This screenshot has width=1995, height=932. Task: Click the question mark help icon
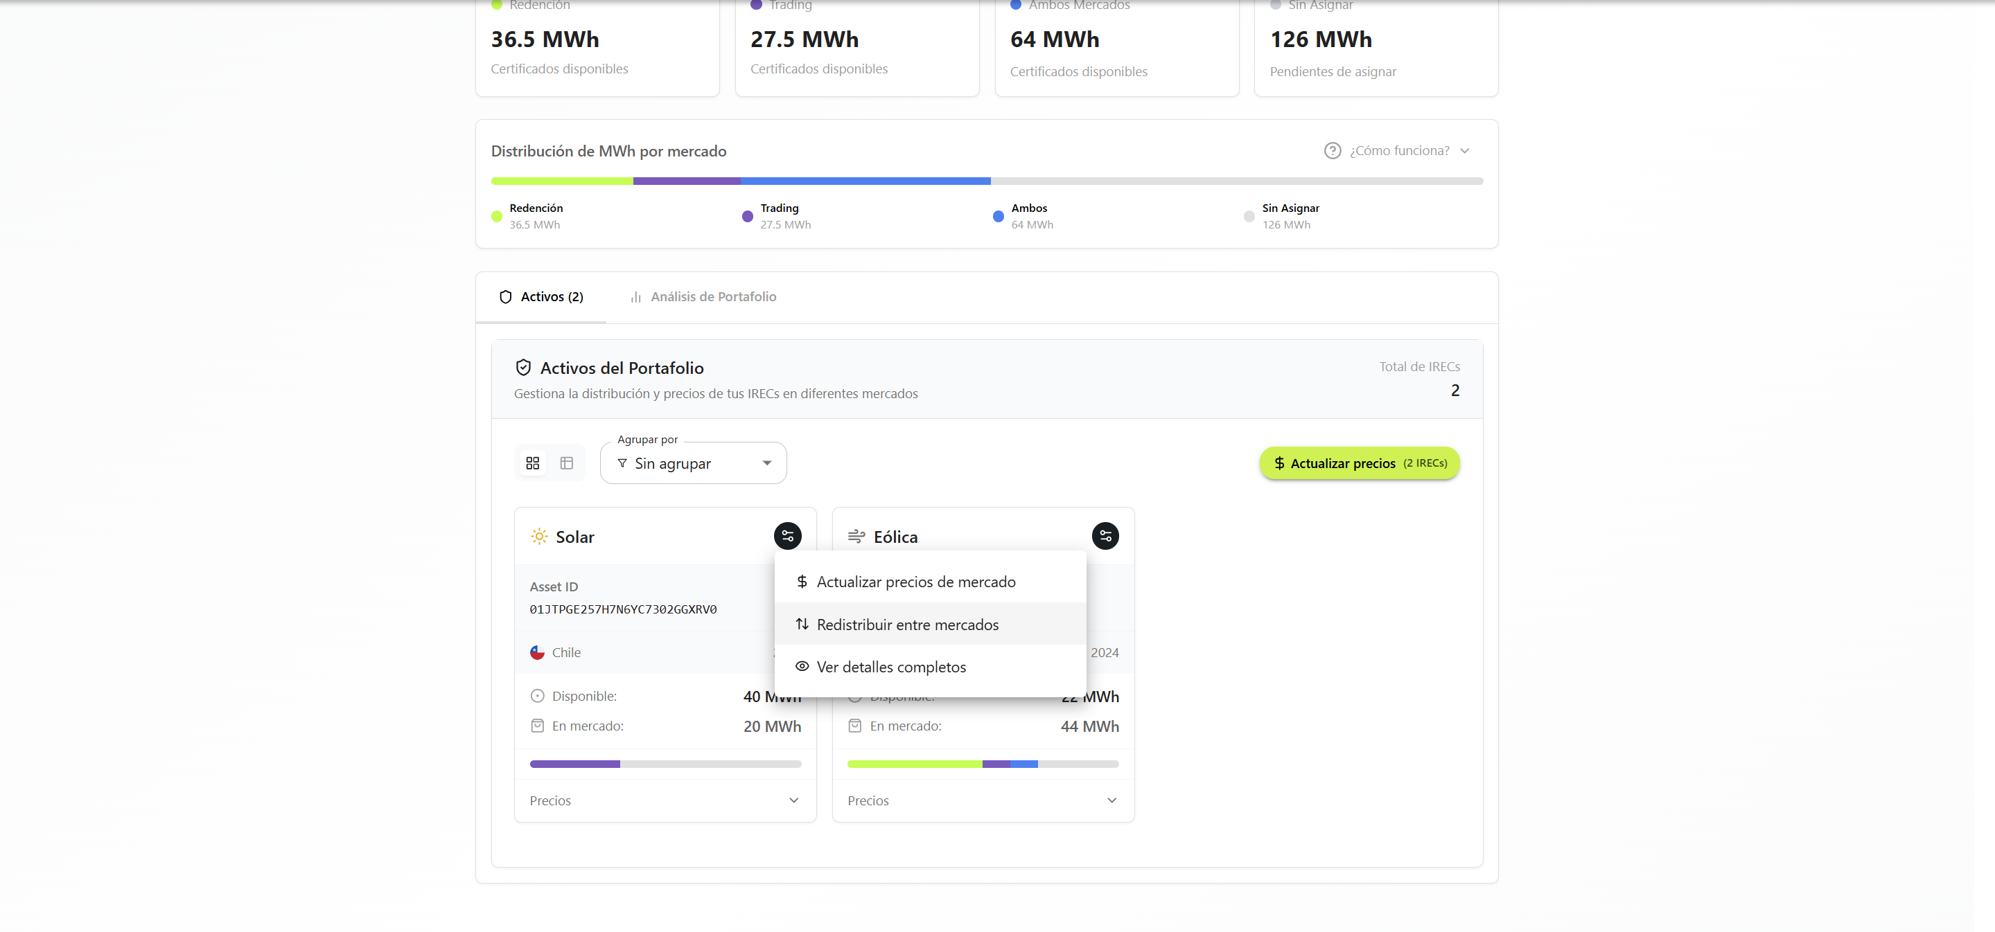pos(1331,150)
